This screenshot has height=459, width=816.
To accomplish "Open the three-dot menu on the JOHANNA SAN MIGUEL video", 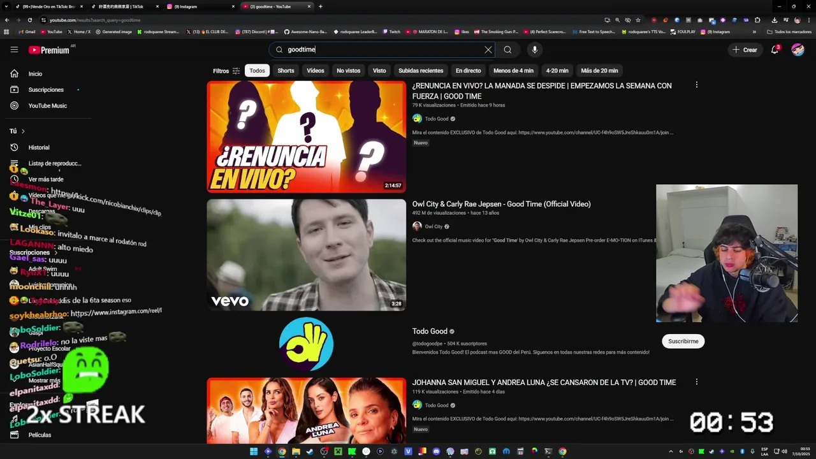I will [696, 382].
